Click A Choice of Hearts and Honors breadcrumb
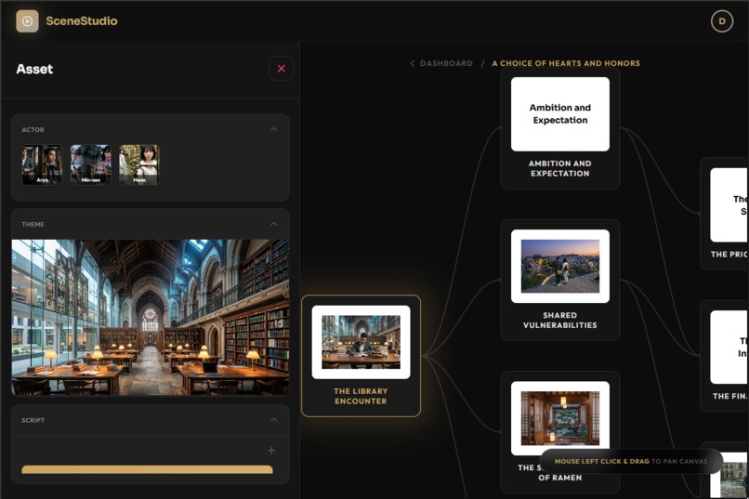This screenshot has width=749, height=499. point(566,63)
